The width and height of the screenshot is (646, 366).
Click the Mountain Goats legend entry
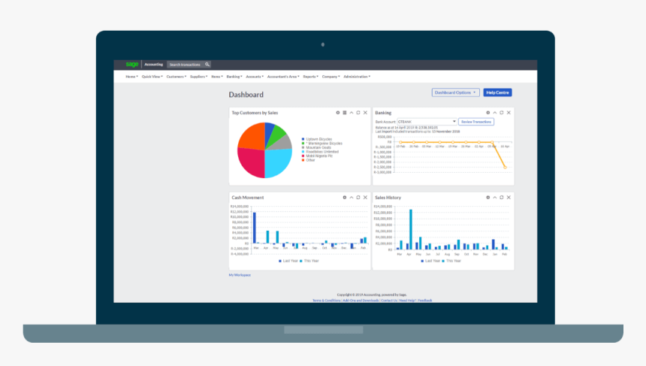coord(316,147)
